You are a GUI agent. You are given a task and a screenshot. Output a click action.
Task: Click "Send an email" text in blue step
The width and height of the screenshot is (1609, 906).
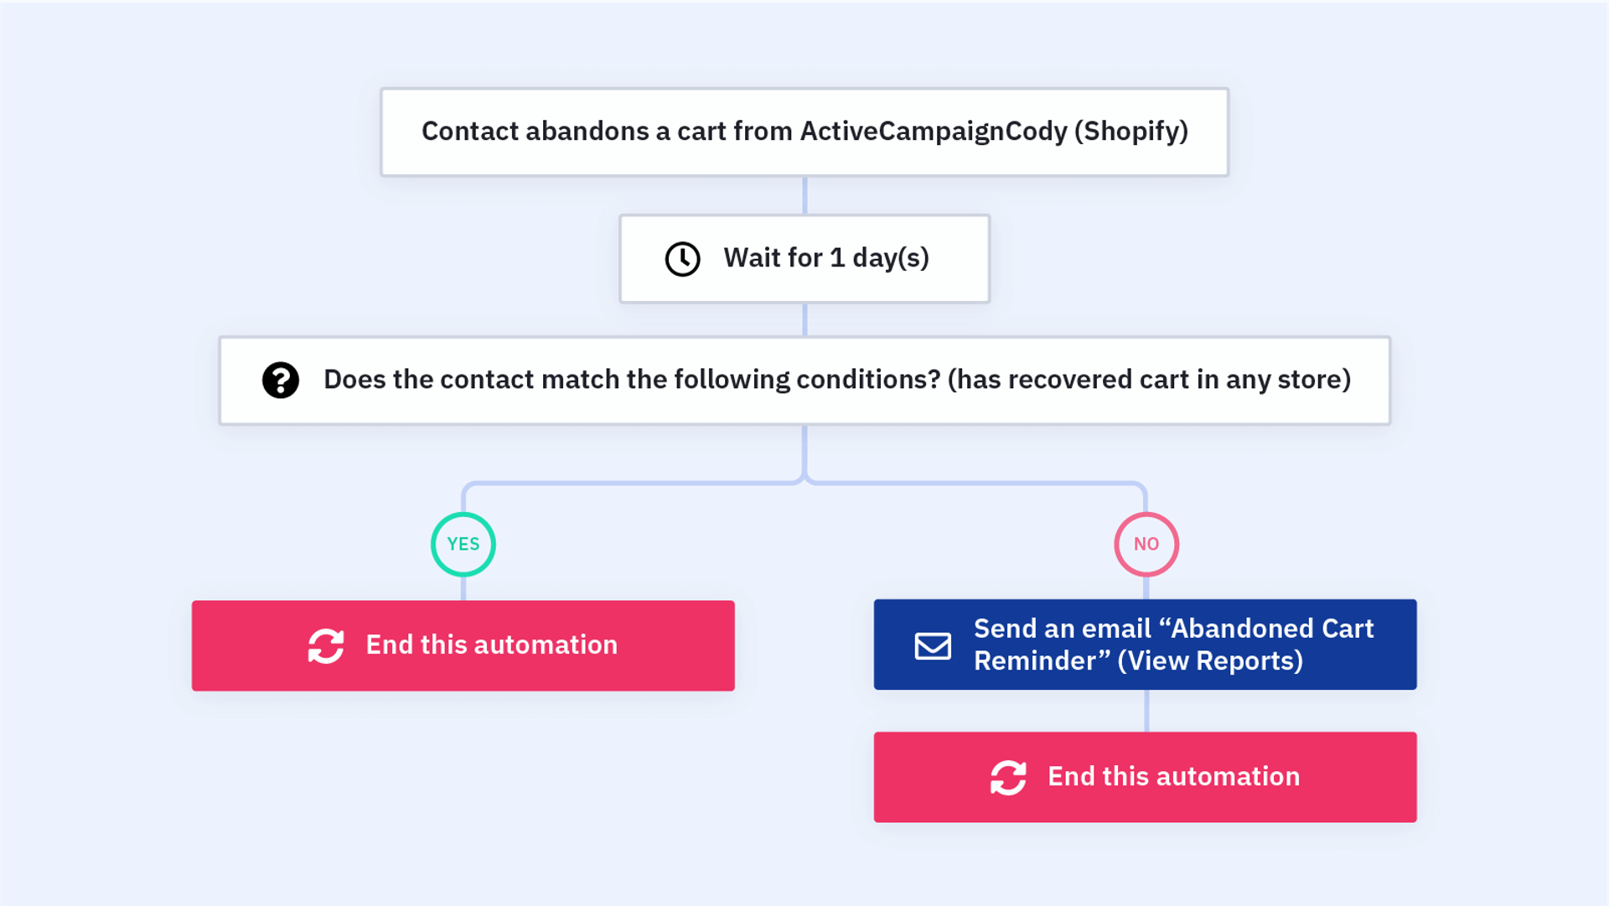pos(1062,629)
